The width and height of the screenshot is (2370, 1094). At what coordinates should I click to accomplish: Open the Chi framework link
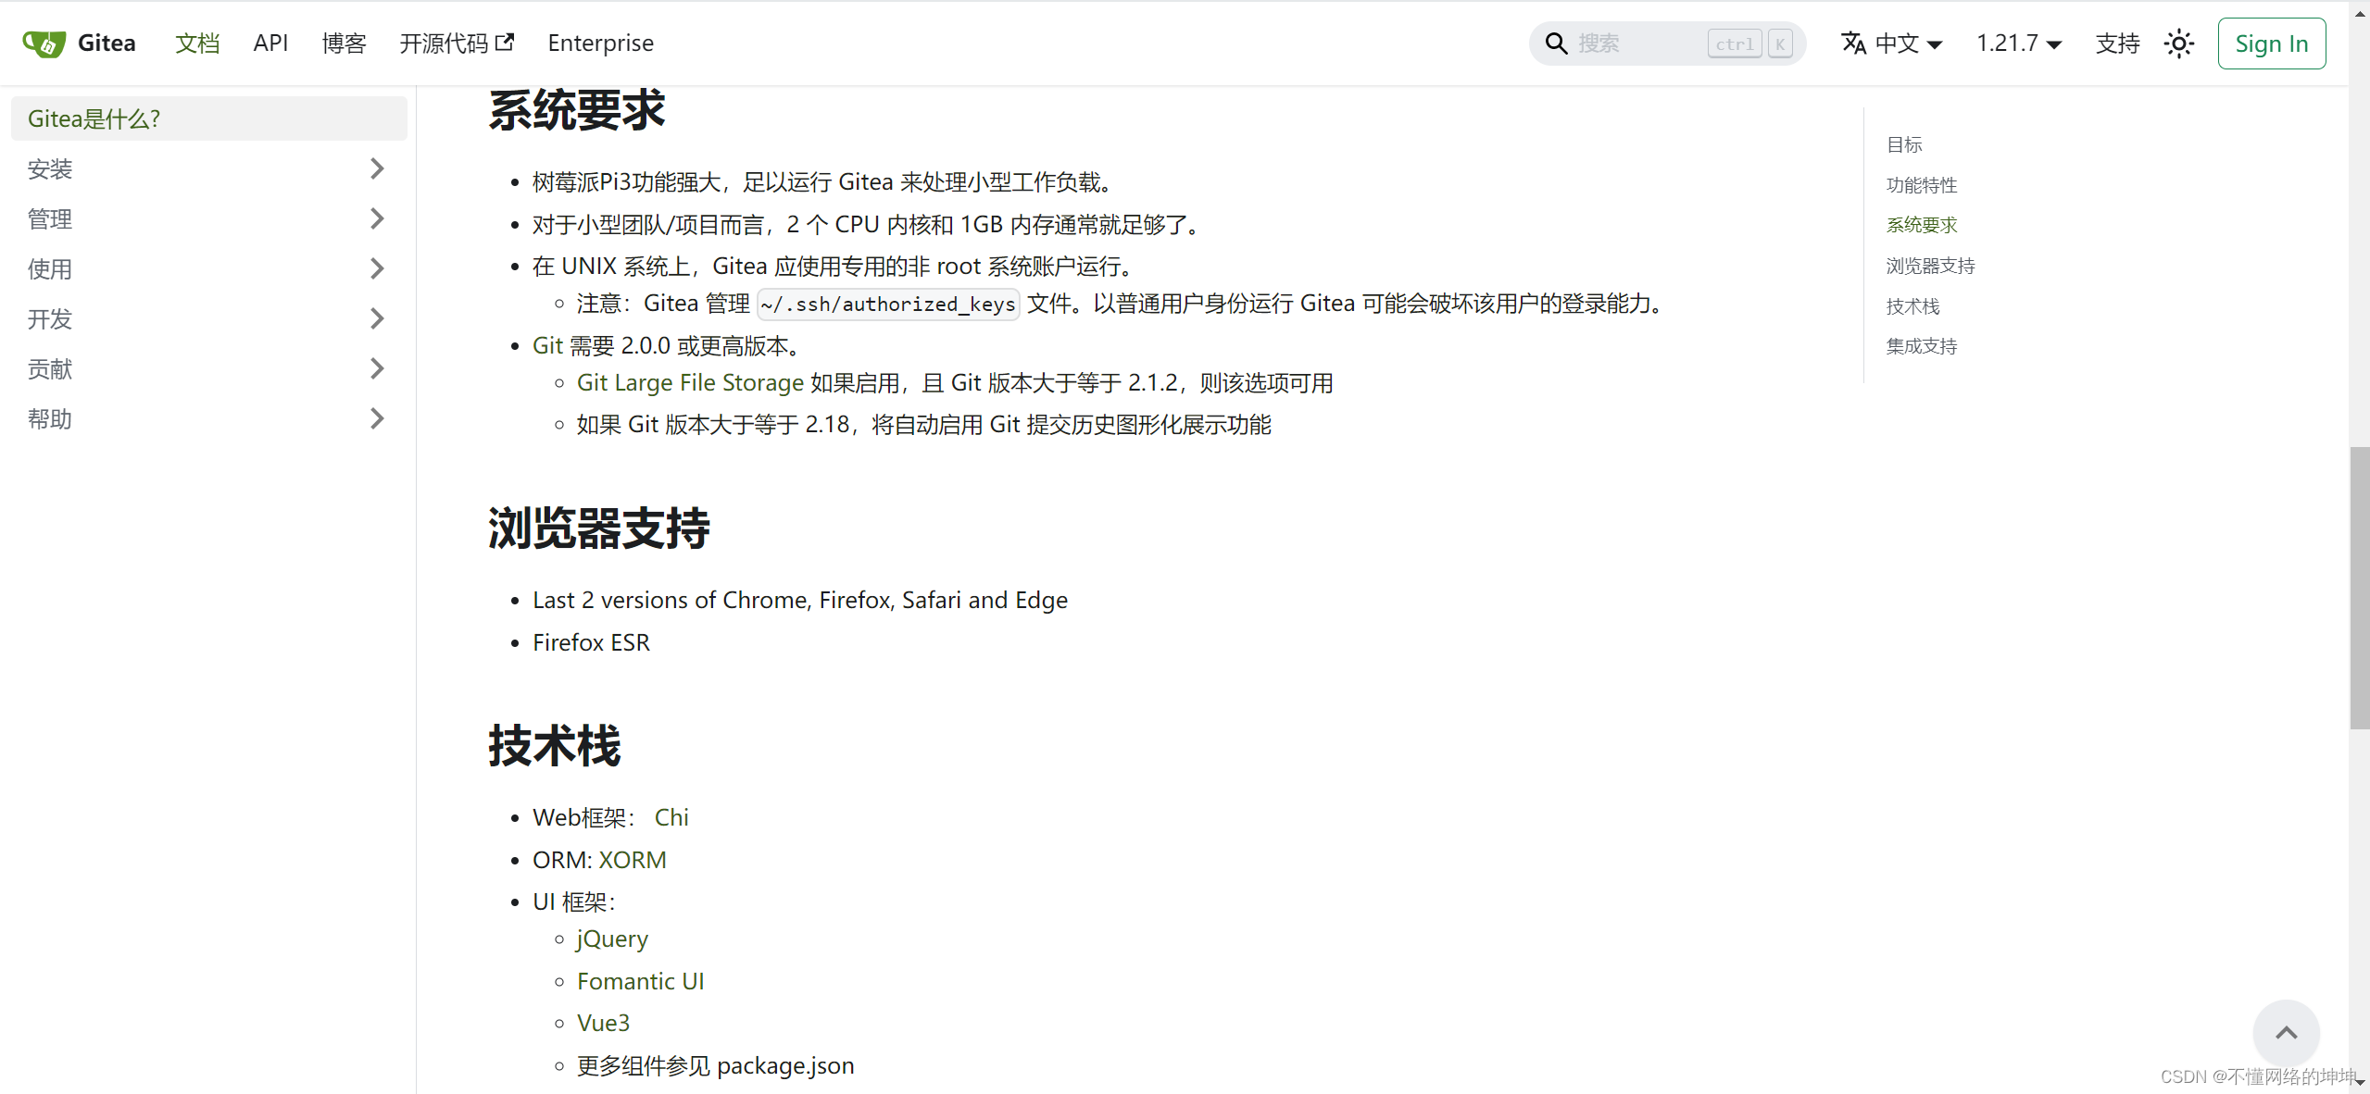coord(671,817)
